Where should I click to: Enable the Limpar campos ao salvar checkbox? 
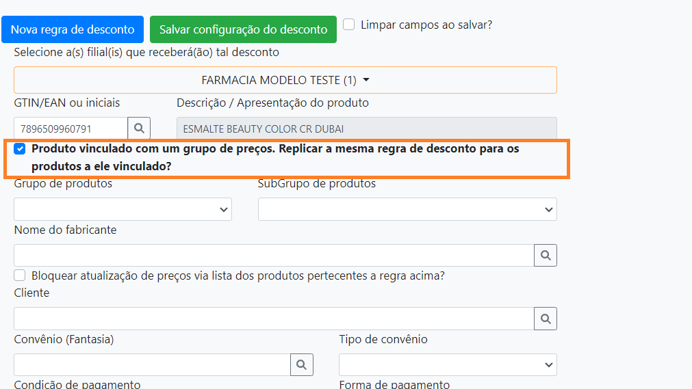[349, 25]
